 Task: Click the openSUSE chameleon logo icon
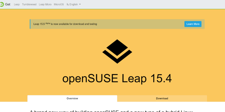tap(2, 4)
